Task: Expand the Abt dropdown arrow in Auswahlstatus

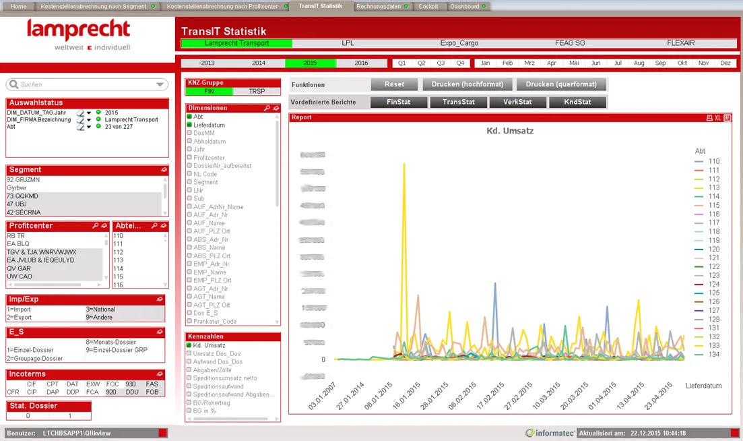Action: pos(89,127)
